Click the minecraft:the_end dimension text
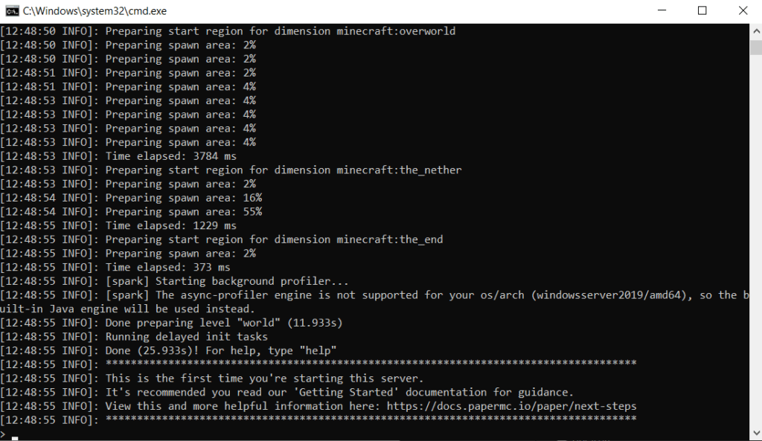Viewport: 762px width, 441px height. pyautogui.click(x=390, y=240)
